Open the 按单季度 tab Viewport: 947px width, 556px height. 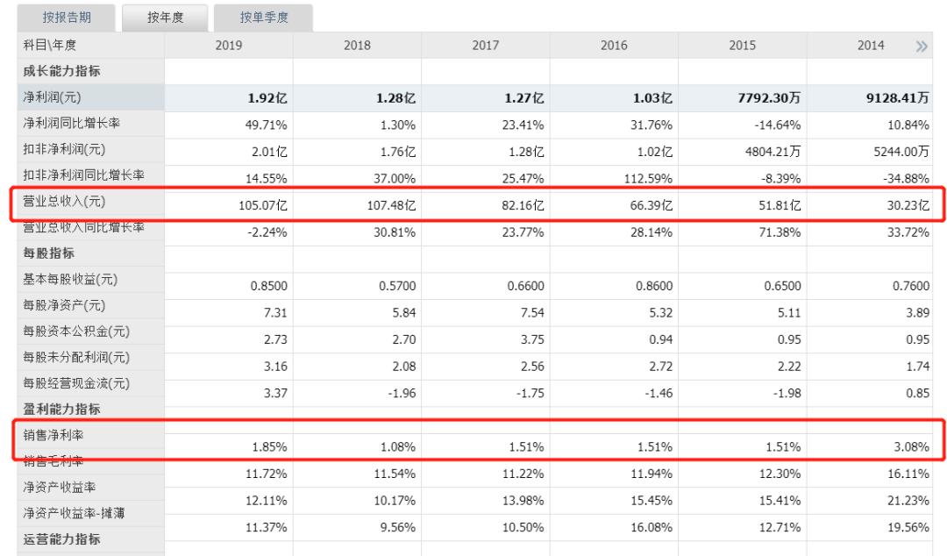click(263, 18)
